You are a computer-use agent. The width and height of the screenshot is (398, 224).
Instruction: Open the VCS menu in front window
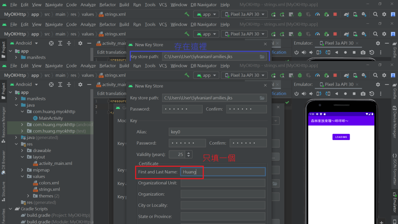tap(163, 65)
